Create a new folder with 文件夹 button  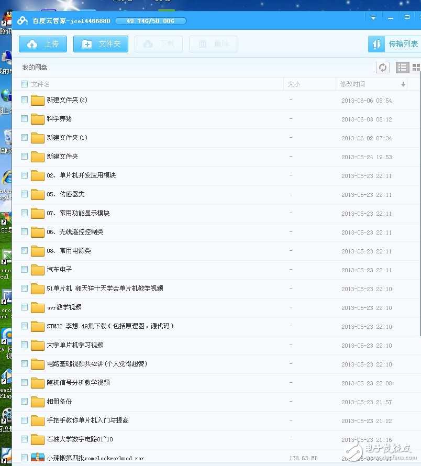[101, 44]
